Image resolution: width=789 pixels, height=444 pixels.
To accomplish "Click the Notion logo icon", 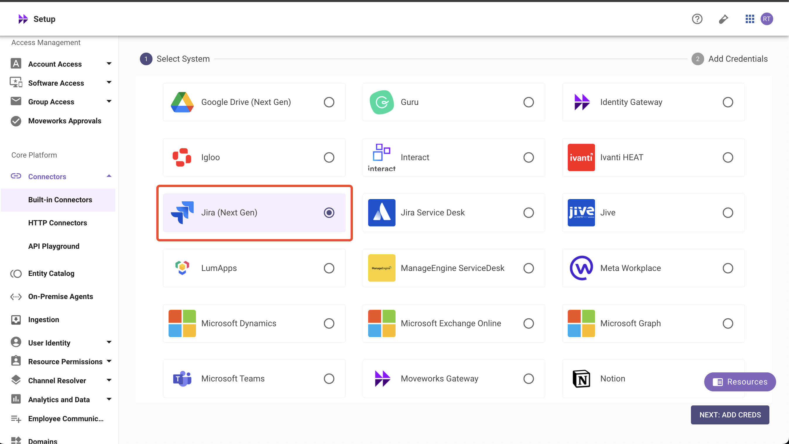I will (x=581, y=379).
